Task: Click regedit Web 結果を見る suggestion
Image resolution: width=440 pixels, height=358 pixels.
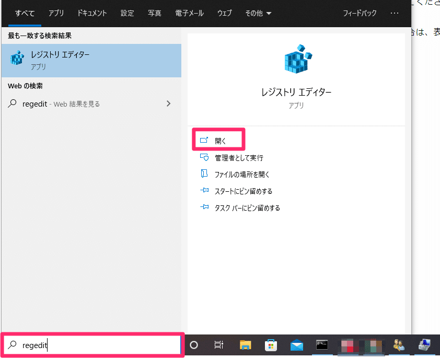Action: (x=91, y=104)
